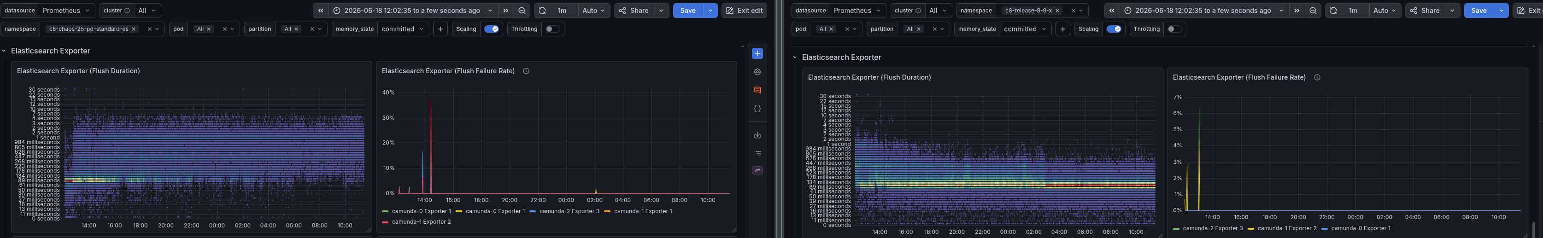The width and height of the screenshot is (1543, 238).
Task: Disable Scaling switch in c8-release window
Action: click(1115, 29)
